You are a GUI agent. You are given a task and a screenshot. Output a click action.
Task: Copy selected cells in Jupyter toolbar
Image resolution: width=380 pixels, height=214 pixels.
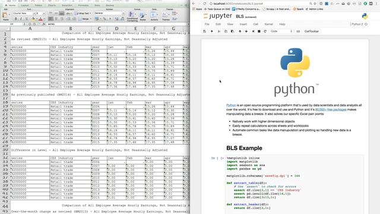point(226,32)
